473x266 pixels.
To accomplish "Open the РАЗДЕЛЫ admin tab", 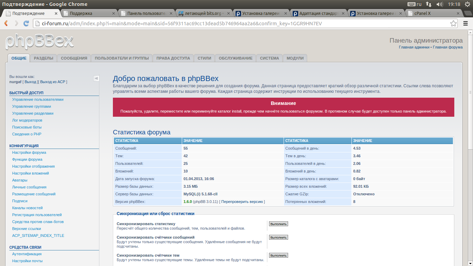I will (44, 58).
